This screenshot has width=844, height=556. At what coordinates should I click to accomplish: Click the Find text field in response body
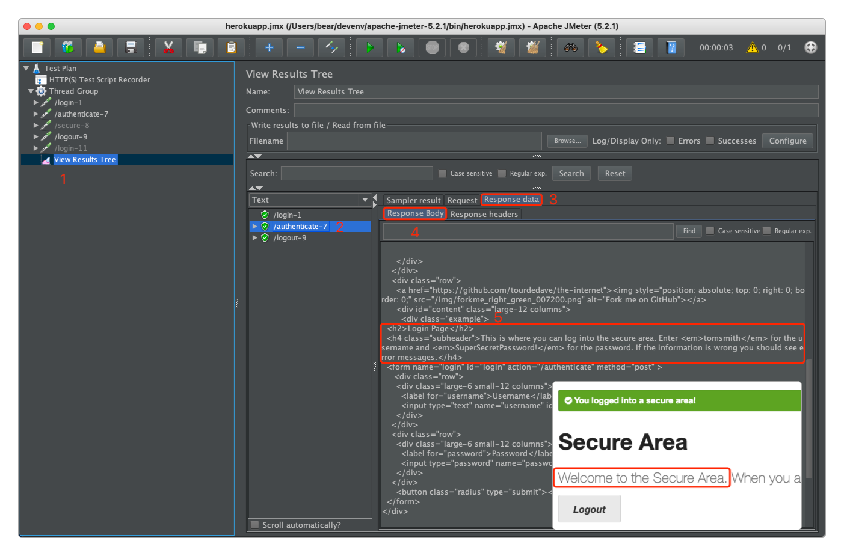pyautogui.click(x=528, y=231)
